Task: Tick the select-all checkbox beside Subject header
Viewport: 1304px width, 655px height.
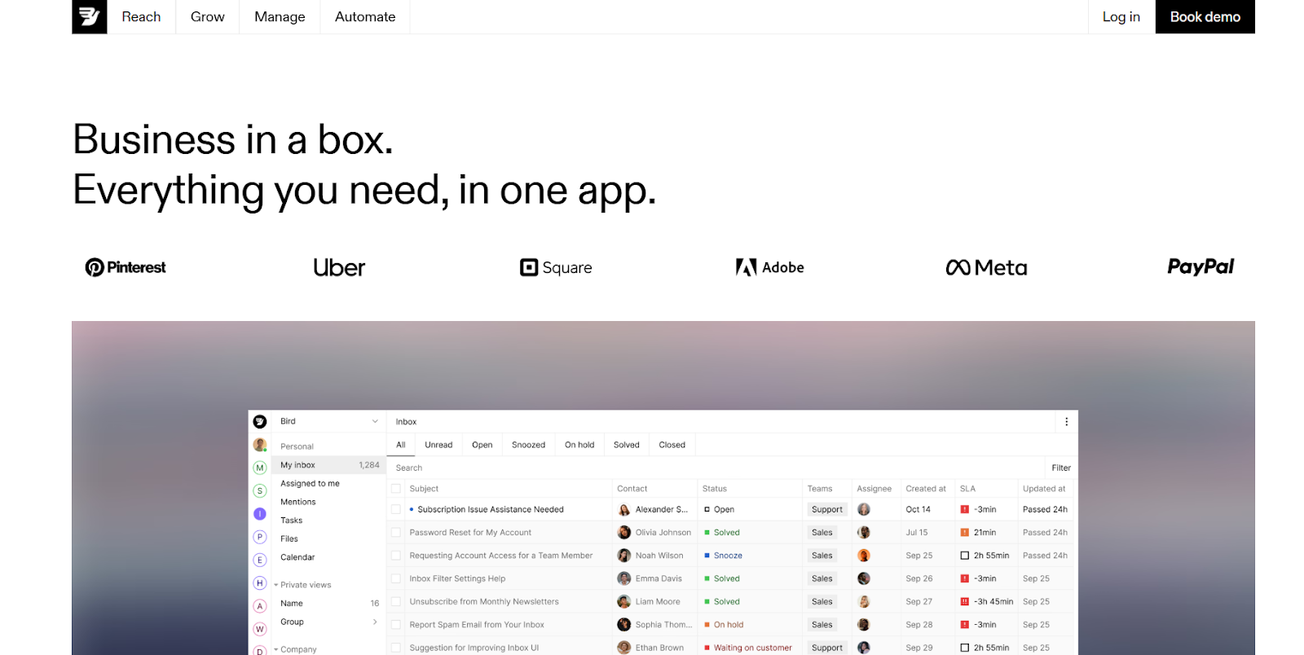Action: coord(396,489)
